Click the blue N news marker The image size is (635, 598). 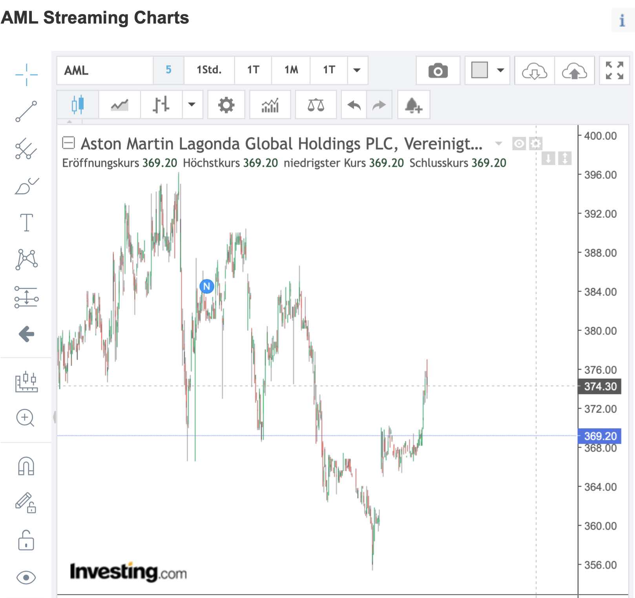(x=206, y=286)
